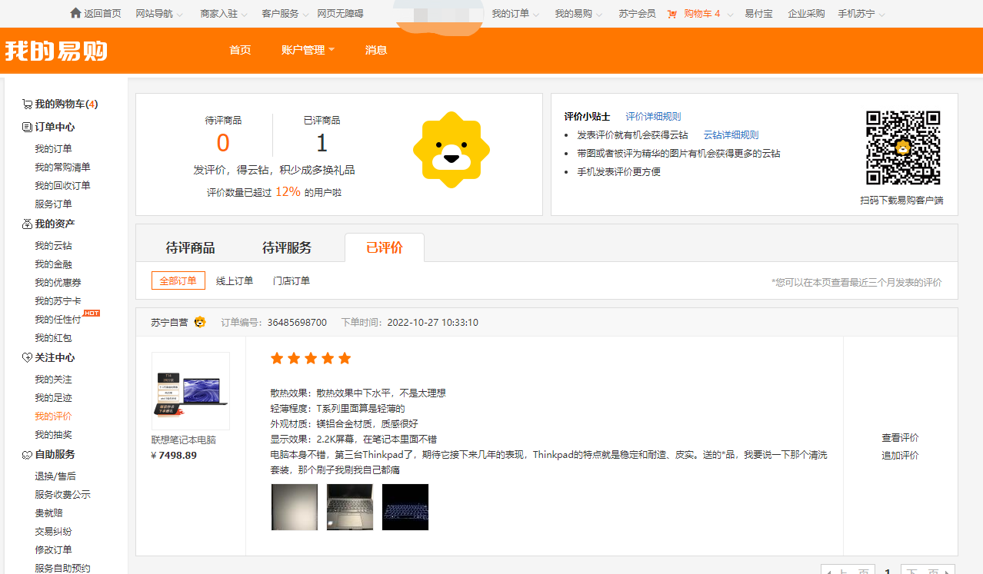This screenshot has height=574, width=983.
Task: Open the Lenovo laptop product thumbnail
Action: tap(191, 391)
